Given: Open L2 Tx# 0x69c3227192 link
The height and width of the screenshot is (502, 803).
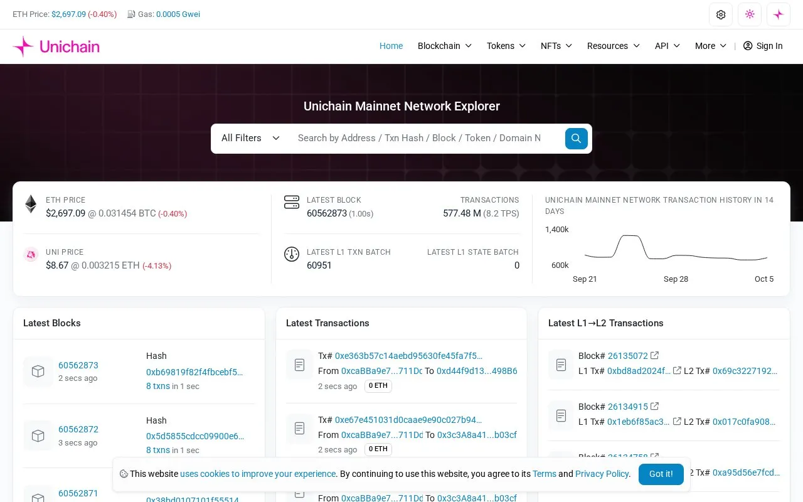Looking at the screenshot, I should pos(745,371).
